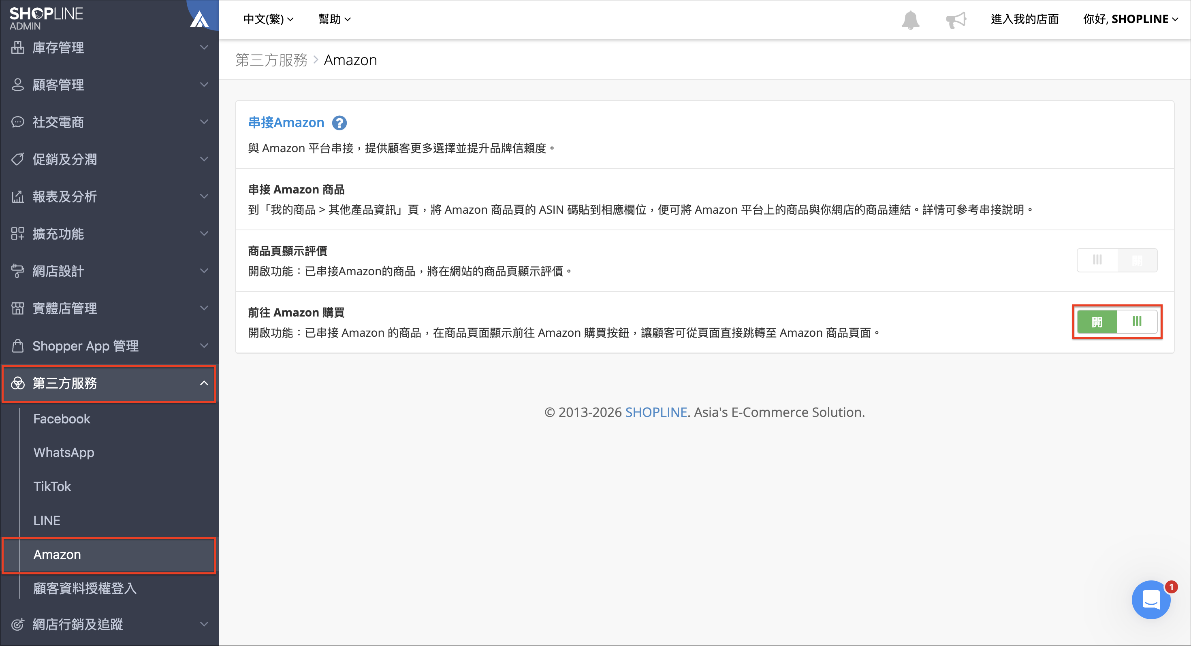Click the 庫存管理 inventory icon
This screenshot has width=1191, height=646.
(17, 48)
